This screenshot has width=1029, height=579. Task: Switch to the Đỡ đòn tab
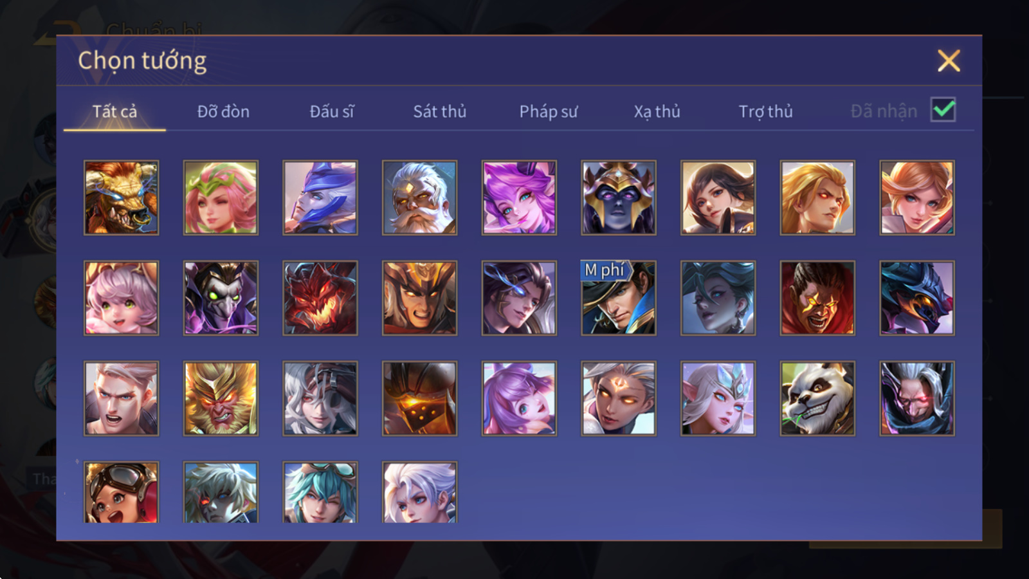coord(223,111)
